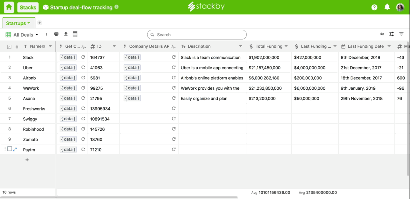Viewport: 410px width, 199px height.
Task: Click the download icon next to print
Action: pos(66,34)
